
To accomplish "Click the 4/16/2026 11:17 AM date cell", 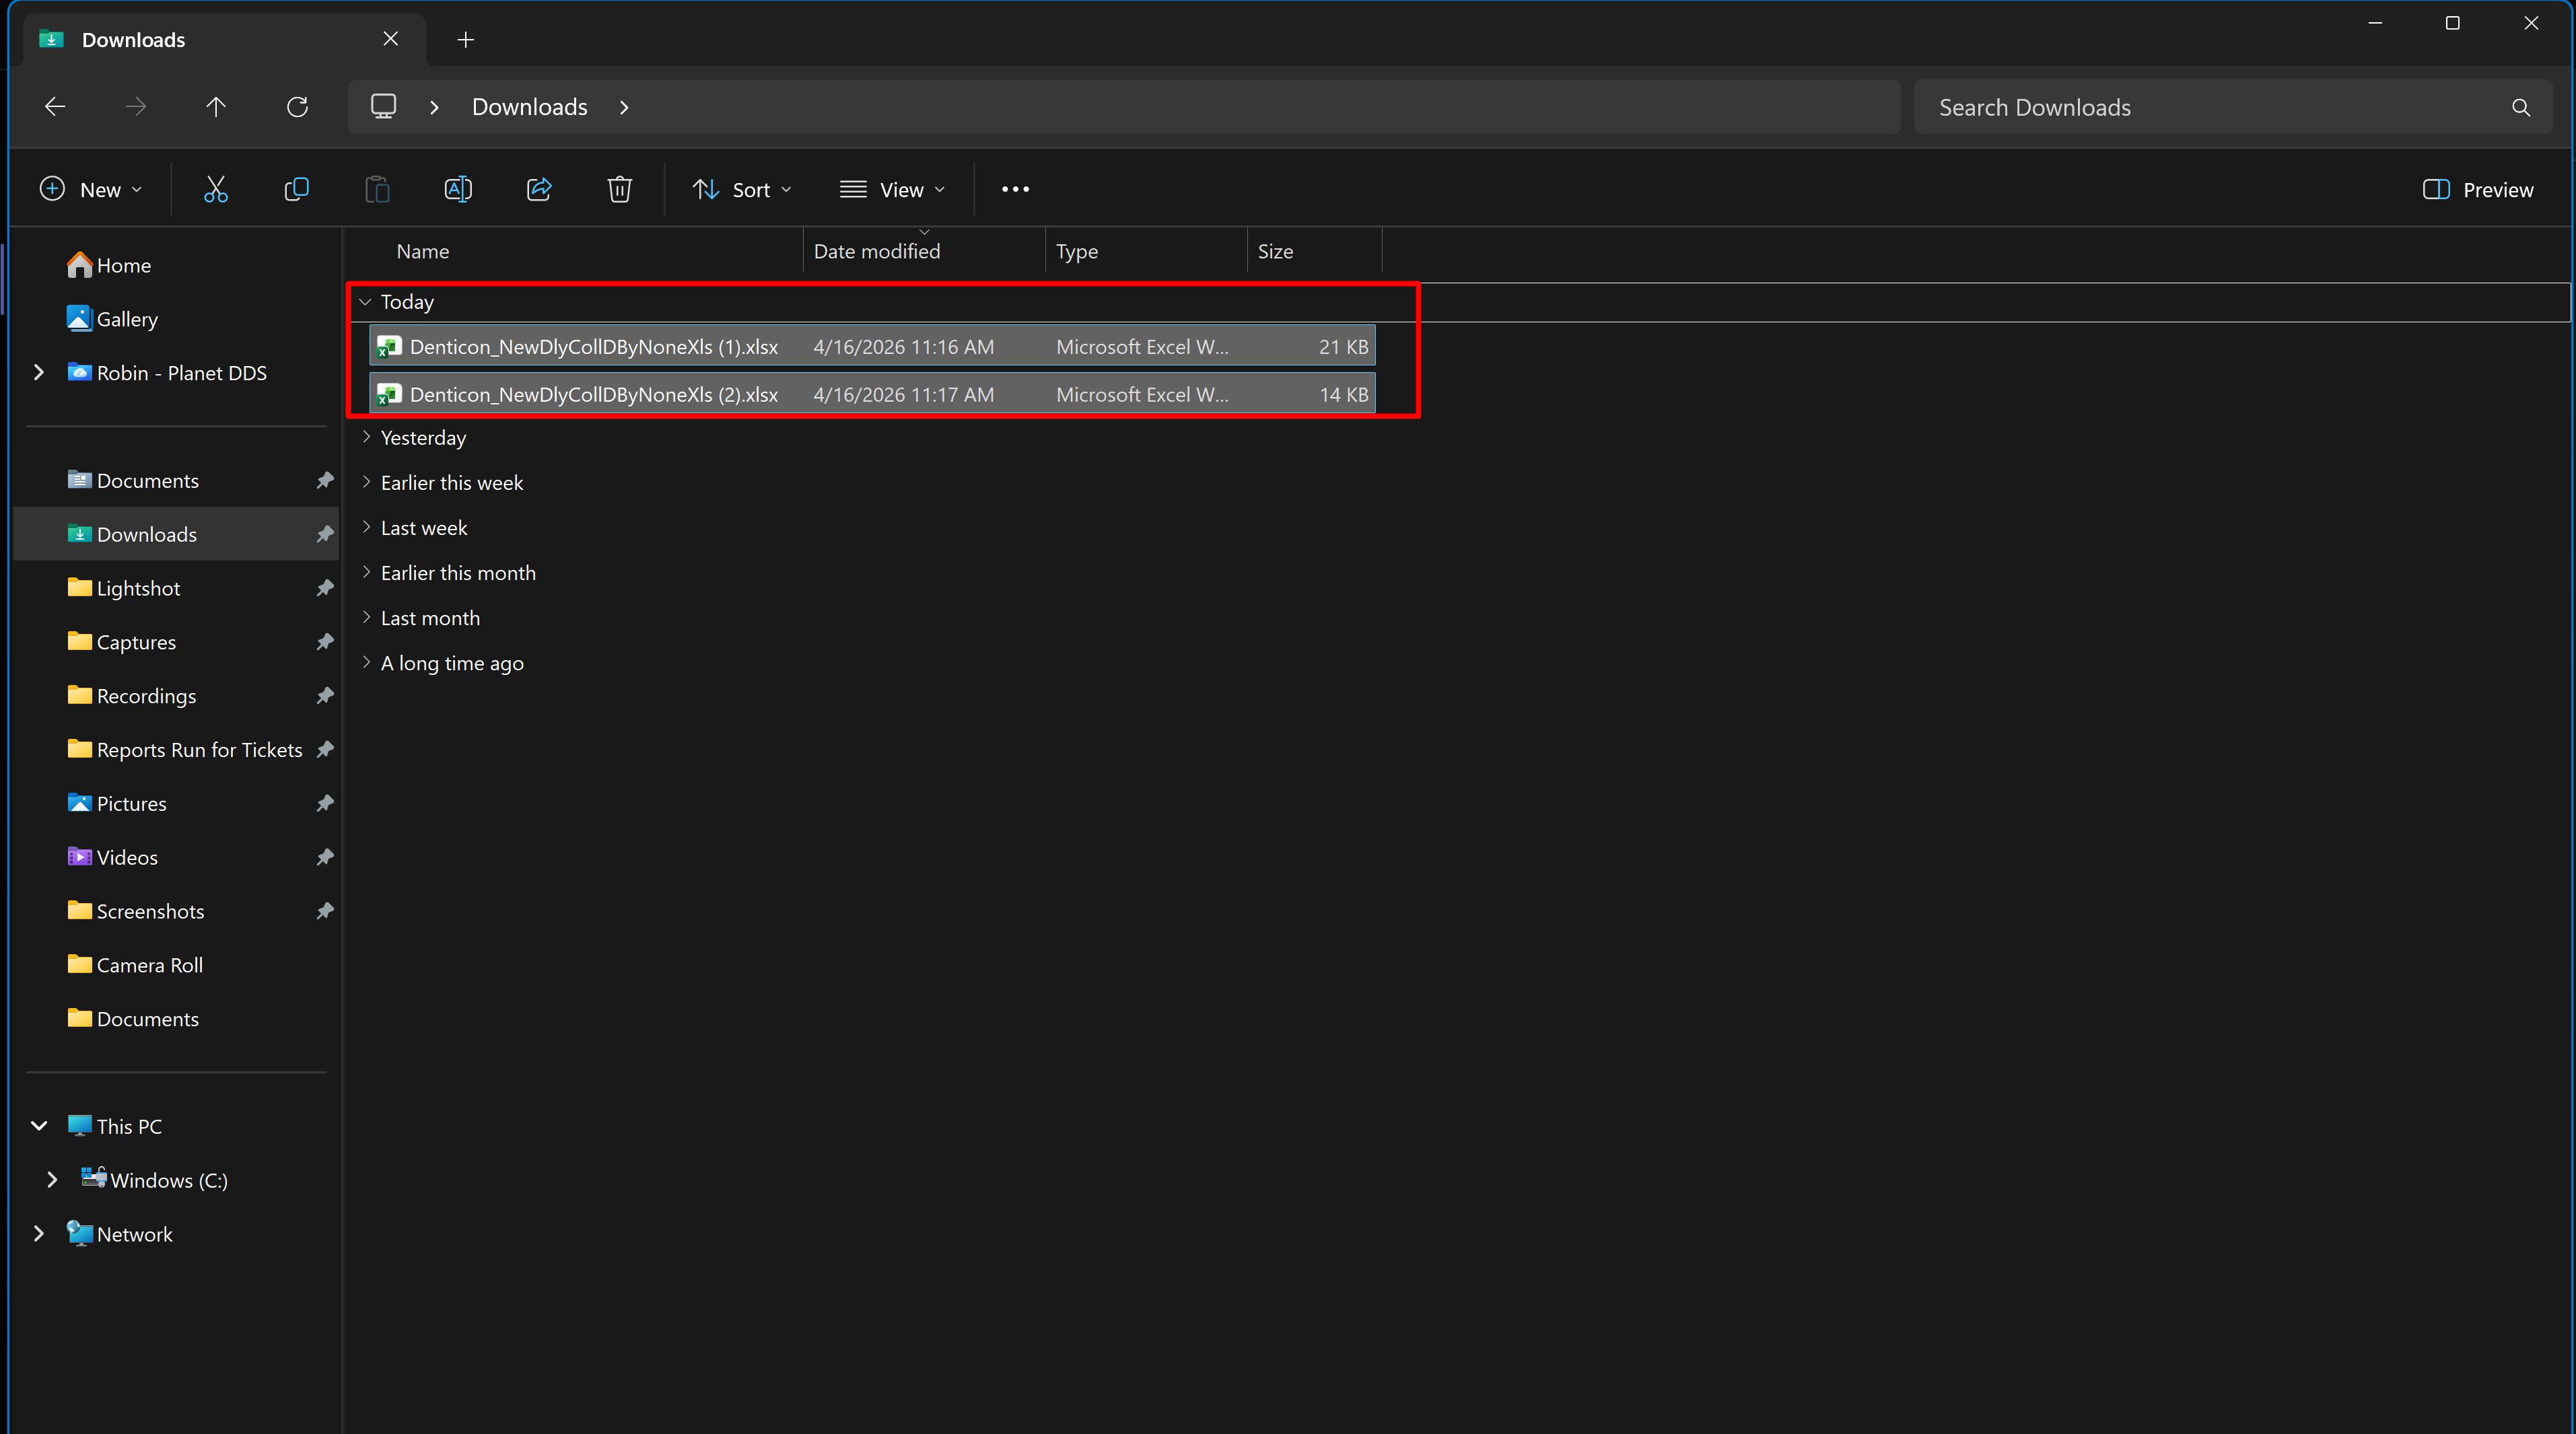I will pyautogui.click(x=903, y=394).
